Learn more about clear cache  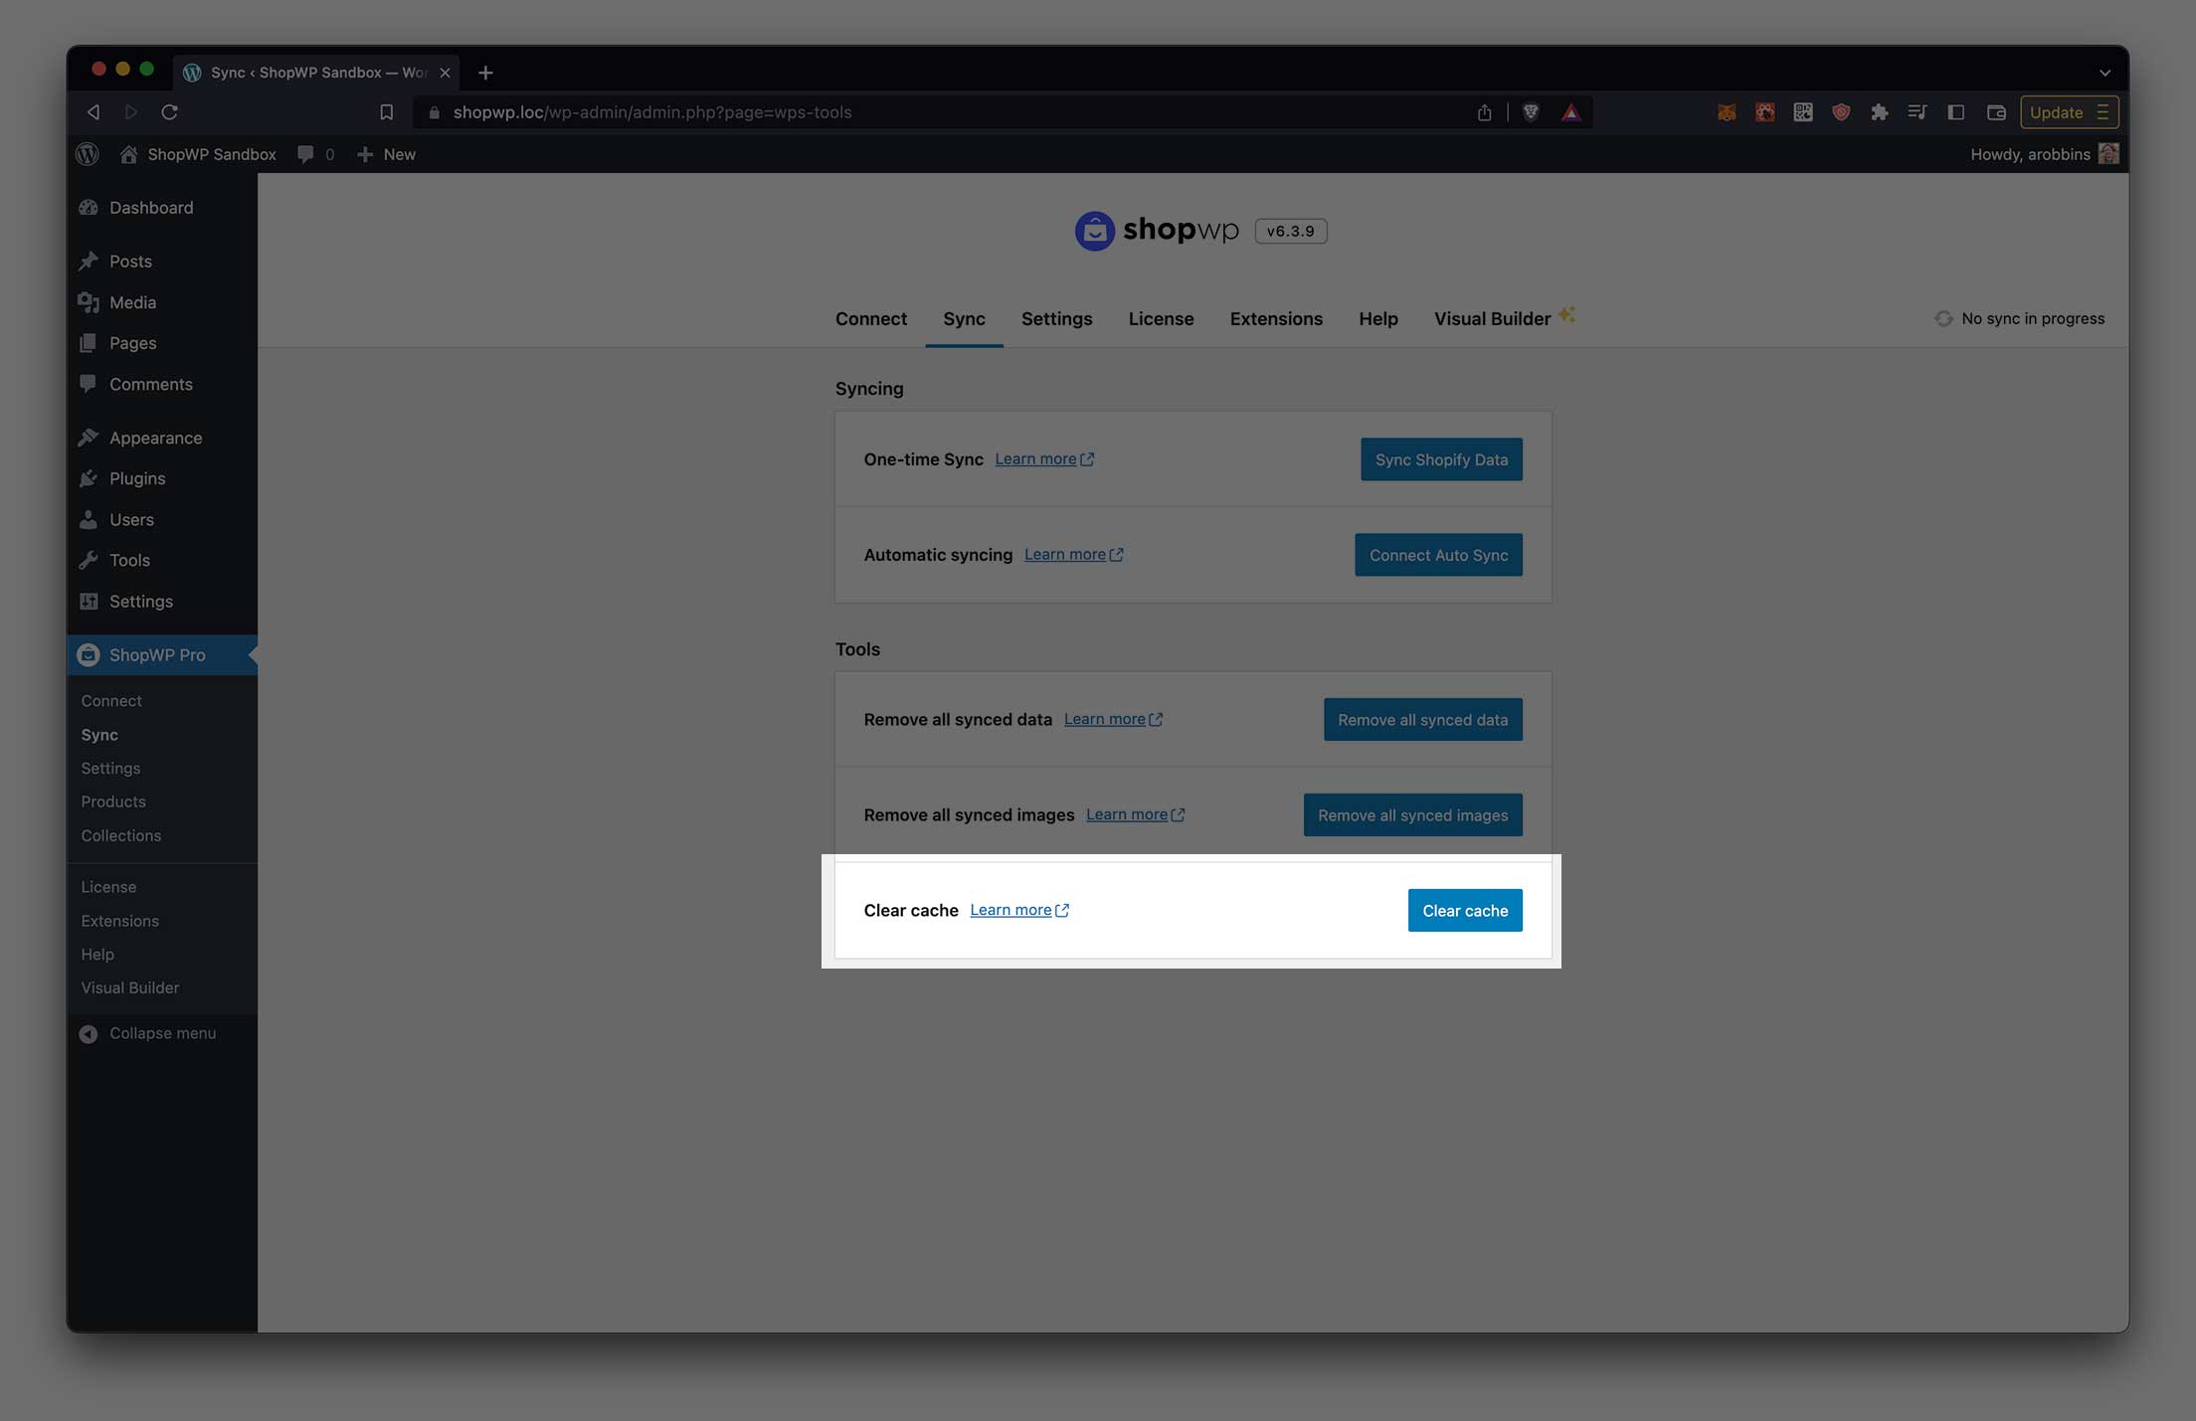point(1019,909)
